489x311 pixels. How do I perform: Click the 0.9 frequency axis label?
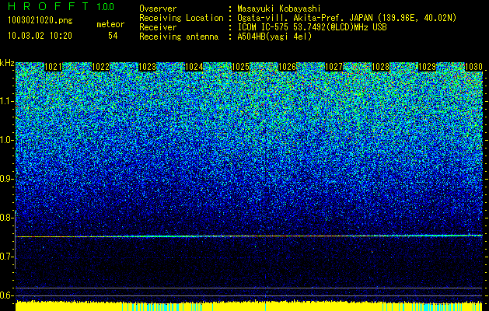pos(7,179)
